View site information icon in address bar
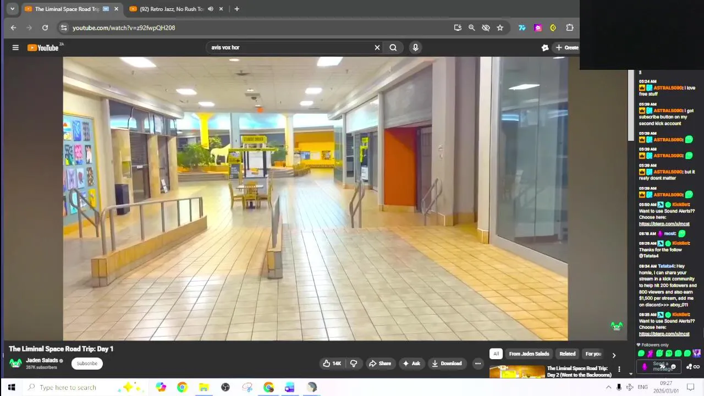704x396 pixels. point(64,28)
